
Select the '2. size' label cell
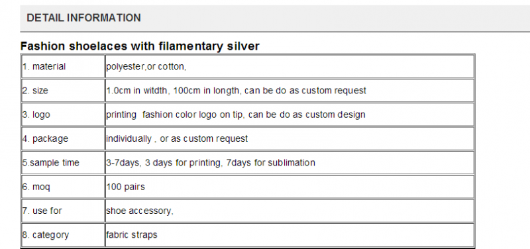point(63,91)
